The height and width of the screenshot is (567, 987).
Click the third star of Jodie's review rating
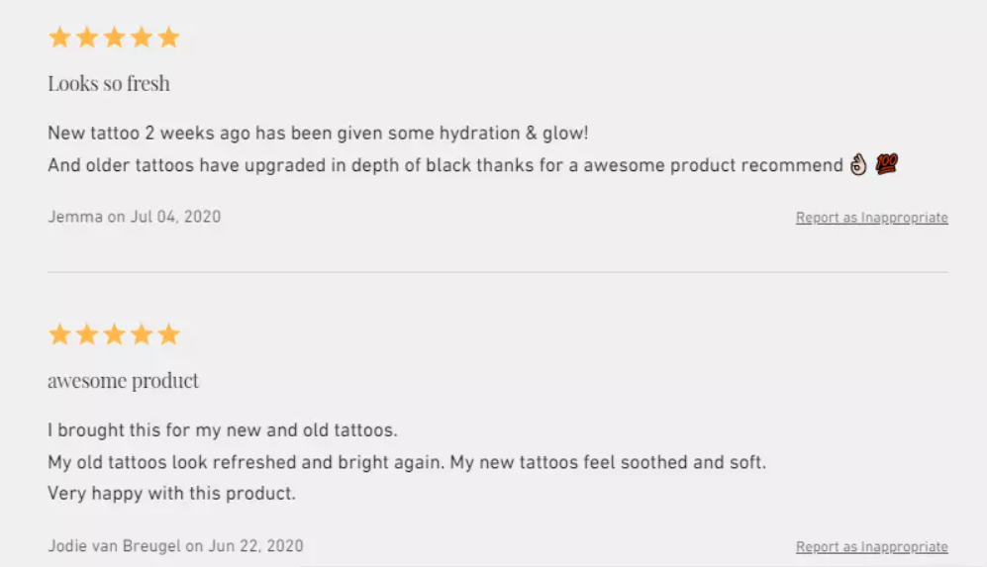pyautogui.click(x=114, y=334)
